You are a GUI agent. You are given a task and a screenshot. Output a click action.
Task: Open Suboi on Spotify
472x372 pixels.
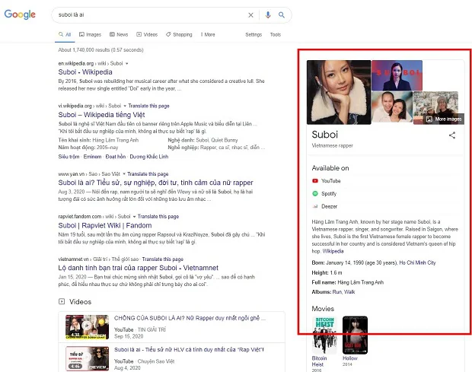(x=330, y=193)
